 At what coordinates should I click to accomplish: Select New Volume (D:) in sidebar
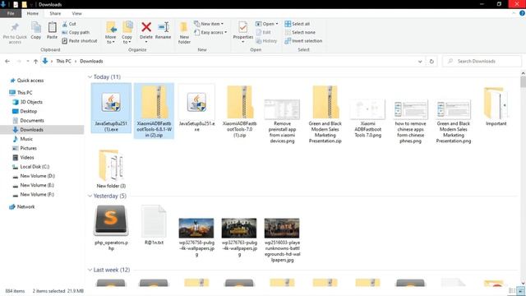pos(34,176)
